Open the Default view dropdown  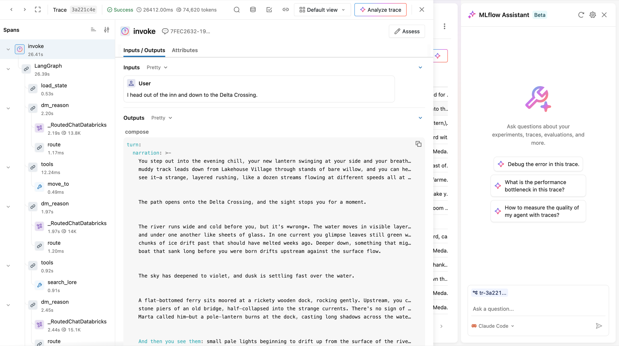click(x=322, y=10)
